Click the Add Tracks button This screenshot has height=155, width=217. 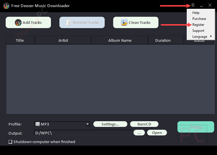click(28, 22)
